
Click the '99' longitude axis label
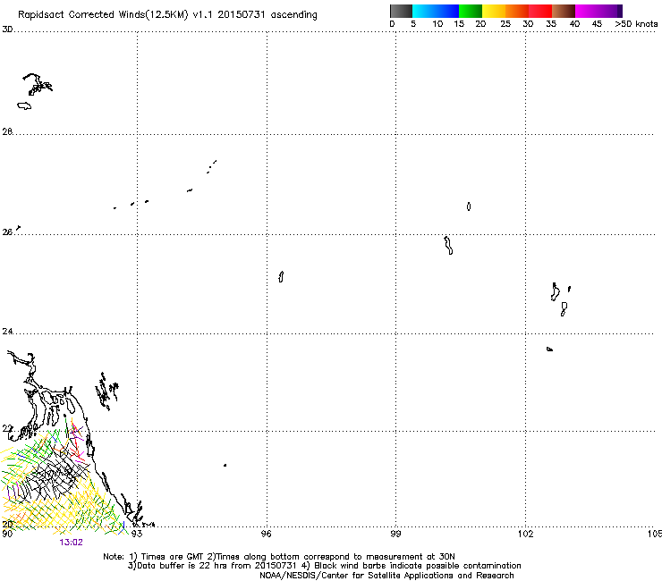(395, 534)
